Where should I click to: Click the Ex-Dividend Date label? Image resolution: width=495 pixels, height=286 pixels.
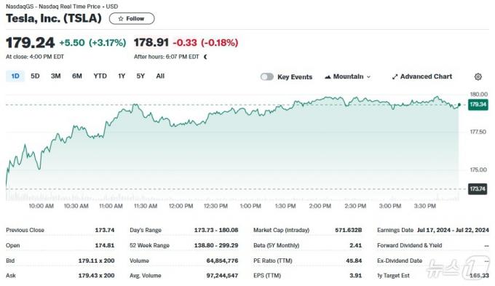(400, 261)
